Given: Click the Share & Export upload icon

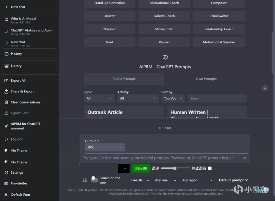Looking at the screenshot, I should click(x=6, y=91).
